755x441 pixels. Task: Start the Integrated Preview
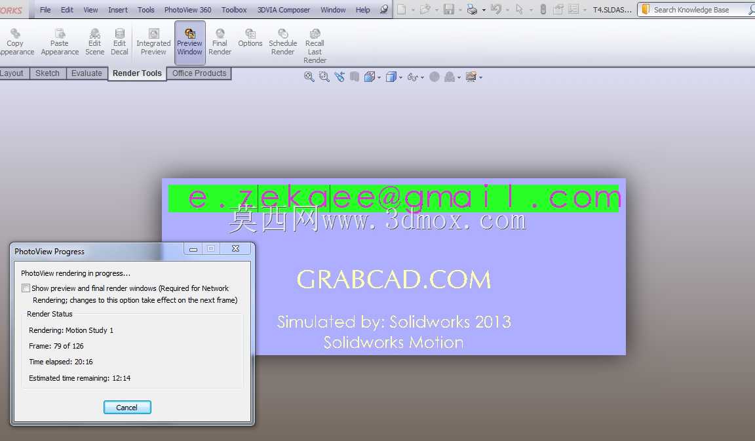[x=153, y=43]
